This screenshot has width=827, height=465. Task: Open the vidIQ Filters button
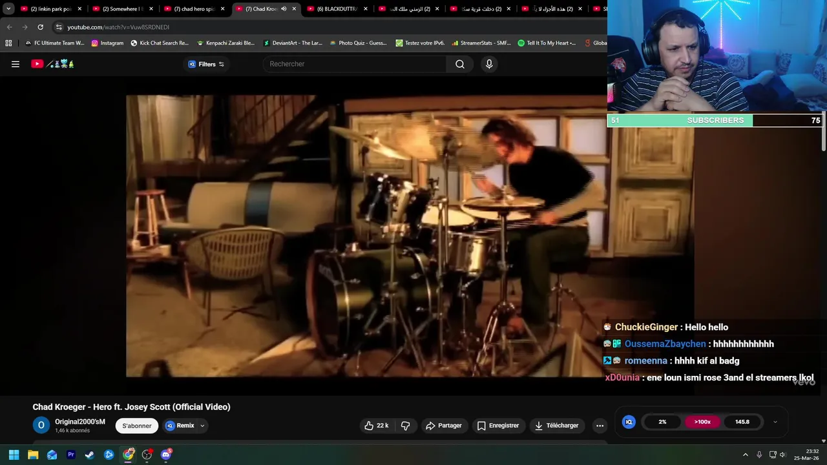pyautogui.click(x=206, y=64)
